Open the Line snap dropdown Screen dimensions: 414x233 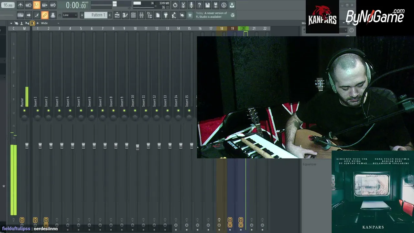(70, 15)
